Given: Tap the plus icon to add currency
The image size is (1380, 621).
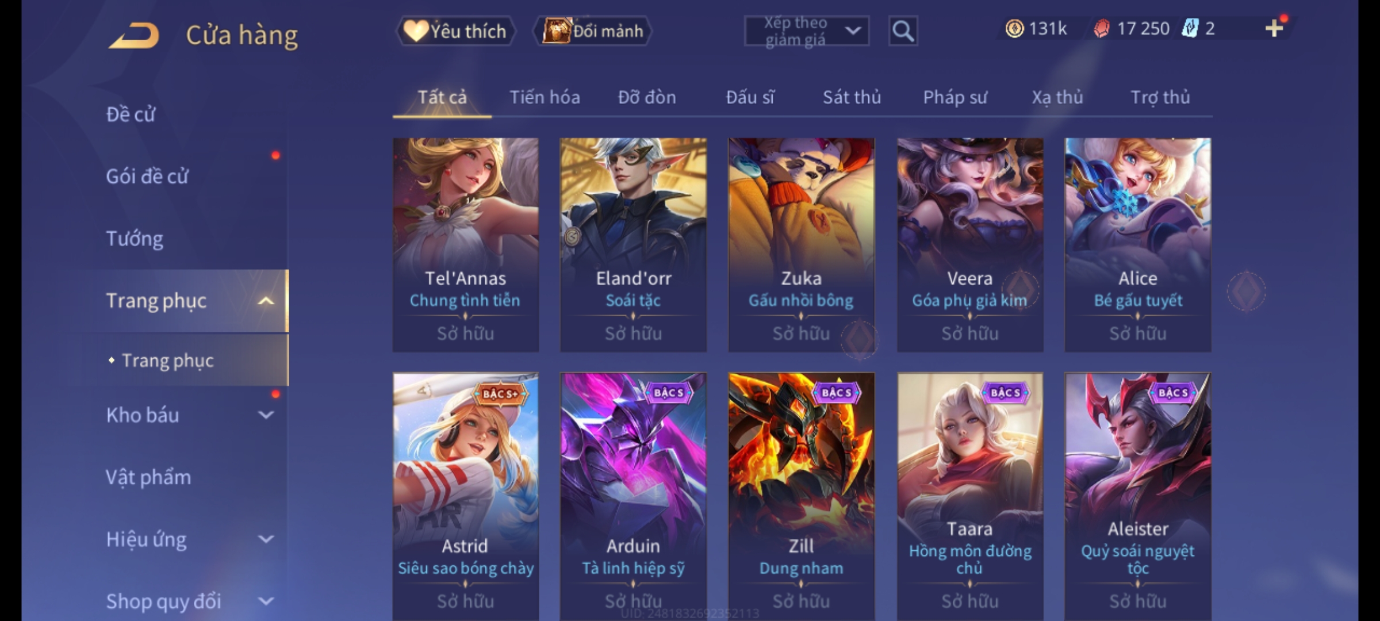Looking at the screenshot, I should click(x=1274, y=28).
